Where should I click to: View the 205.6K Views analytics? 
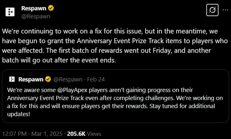[x=84, y=134]
